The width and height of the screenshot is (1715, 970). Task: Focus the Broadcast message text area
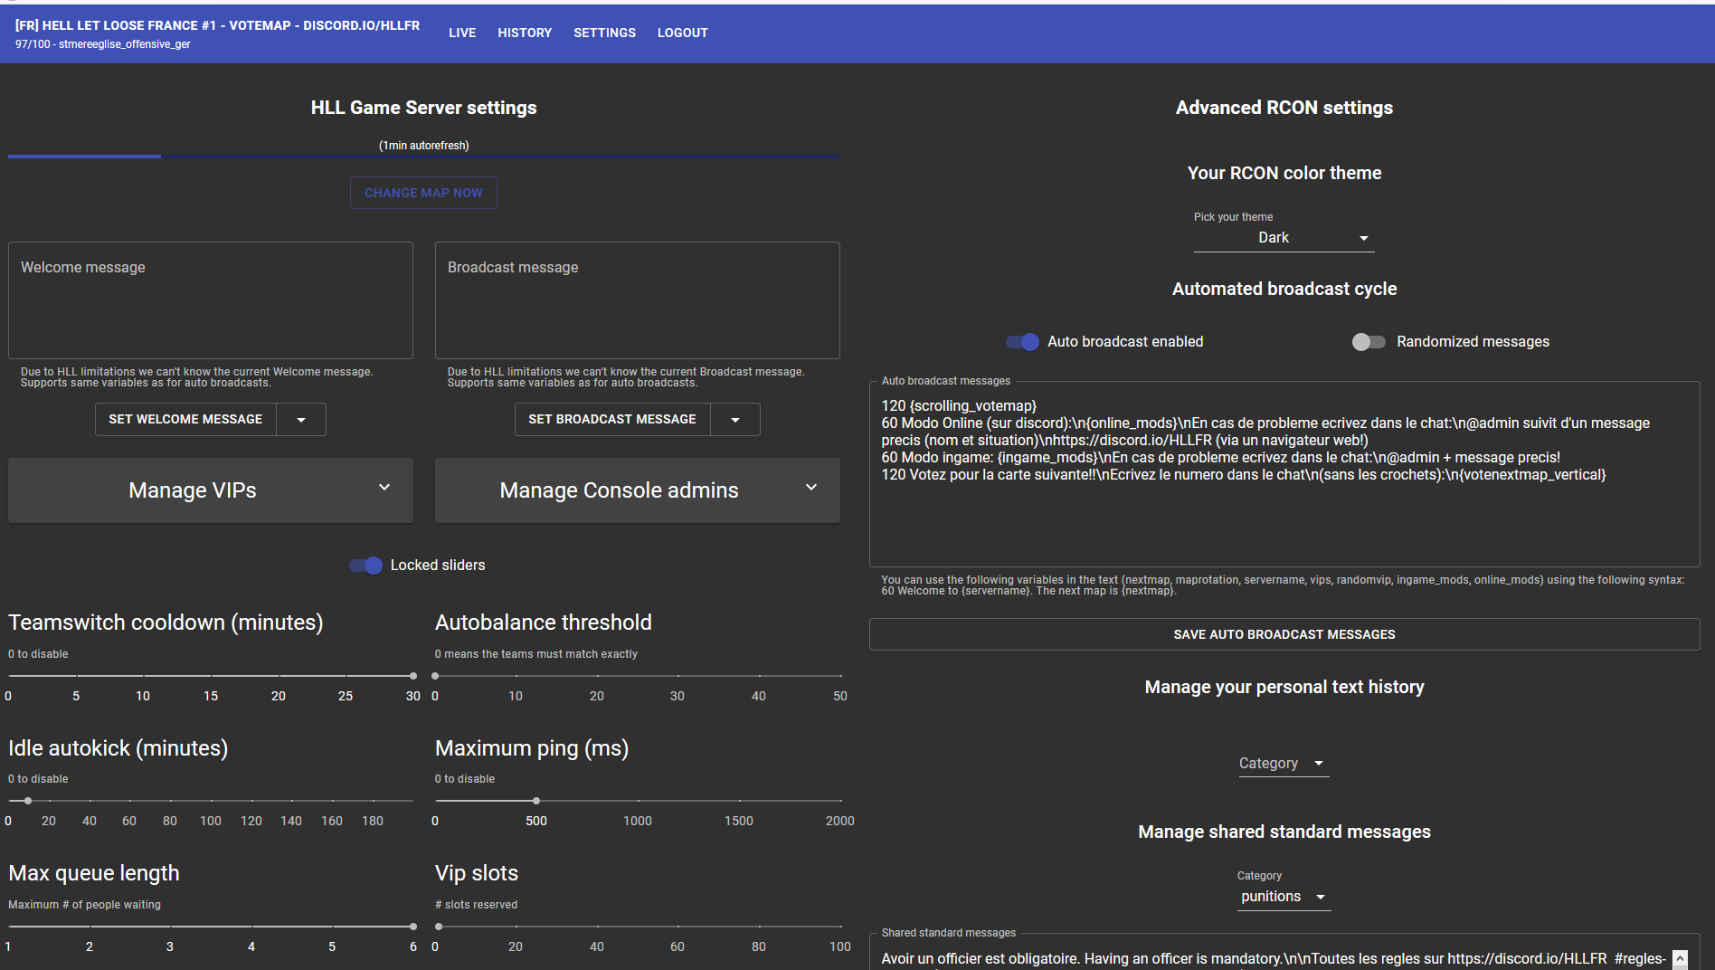coord(638,300)
